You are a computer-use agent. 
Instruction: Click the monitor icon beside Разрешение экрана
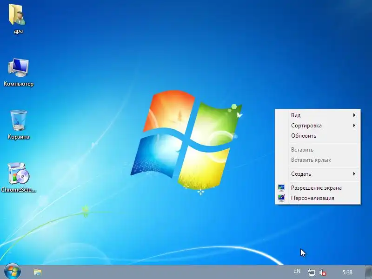coord(281,188)
